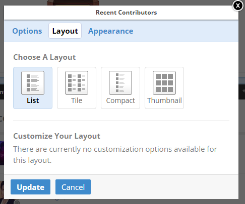Click the no customization options message

(x=115, y=155)
